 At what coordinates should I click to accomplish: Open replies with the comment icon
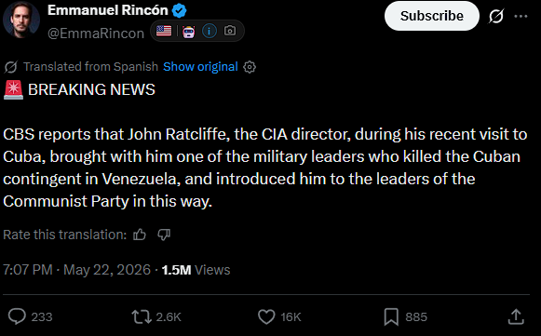click(x=17, y=316)
